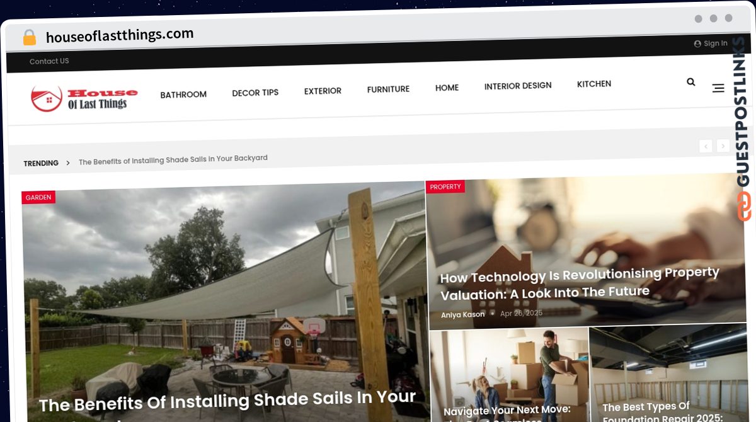Screen dimensions: 756x422
Task: Click the Contact US link
Action: (49, 61)
